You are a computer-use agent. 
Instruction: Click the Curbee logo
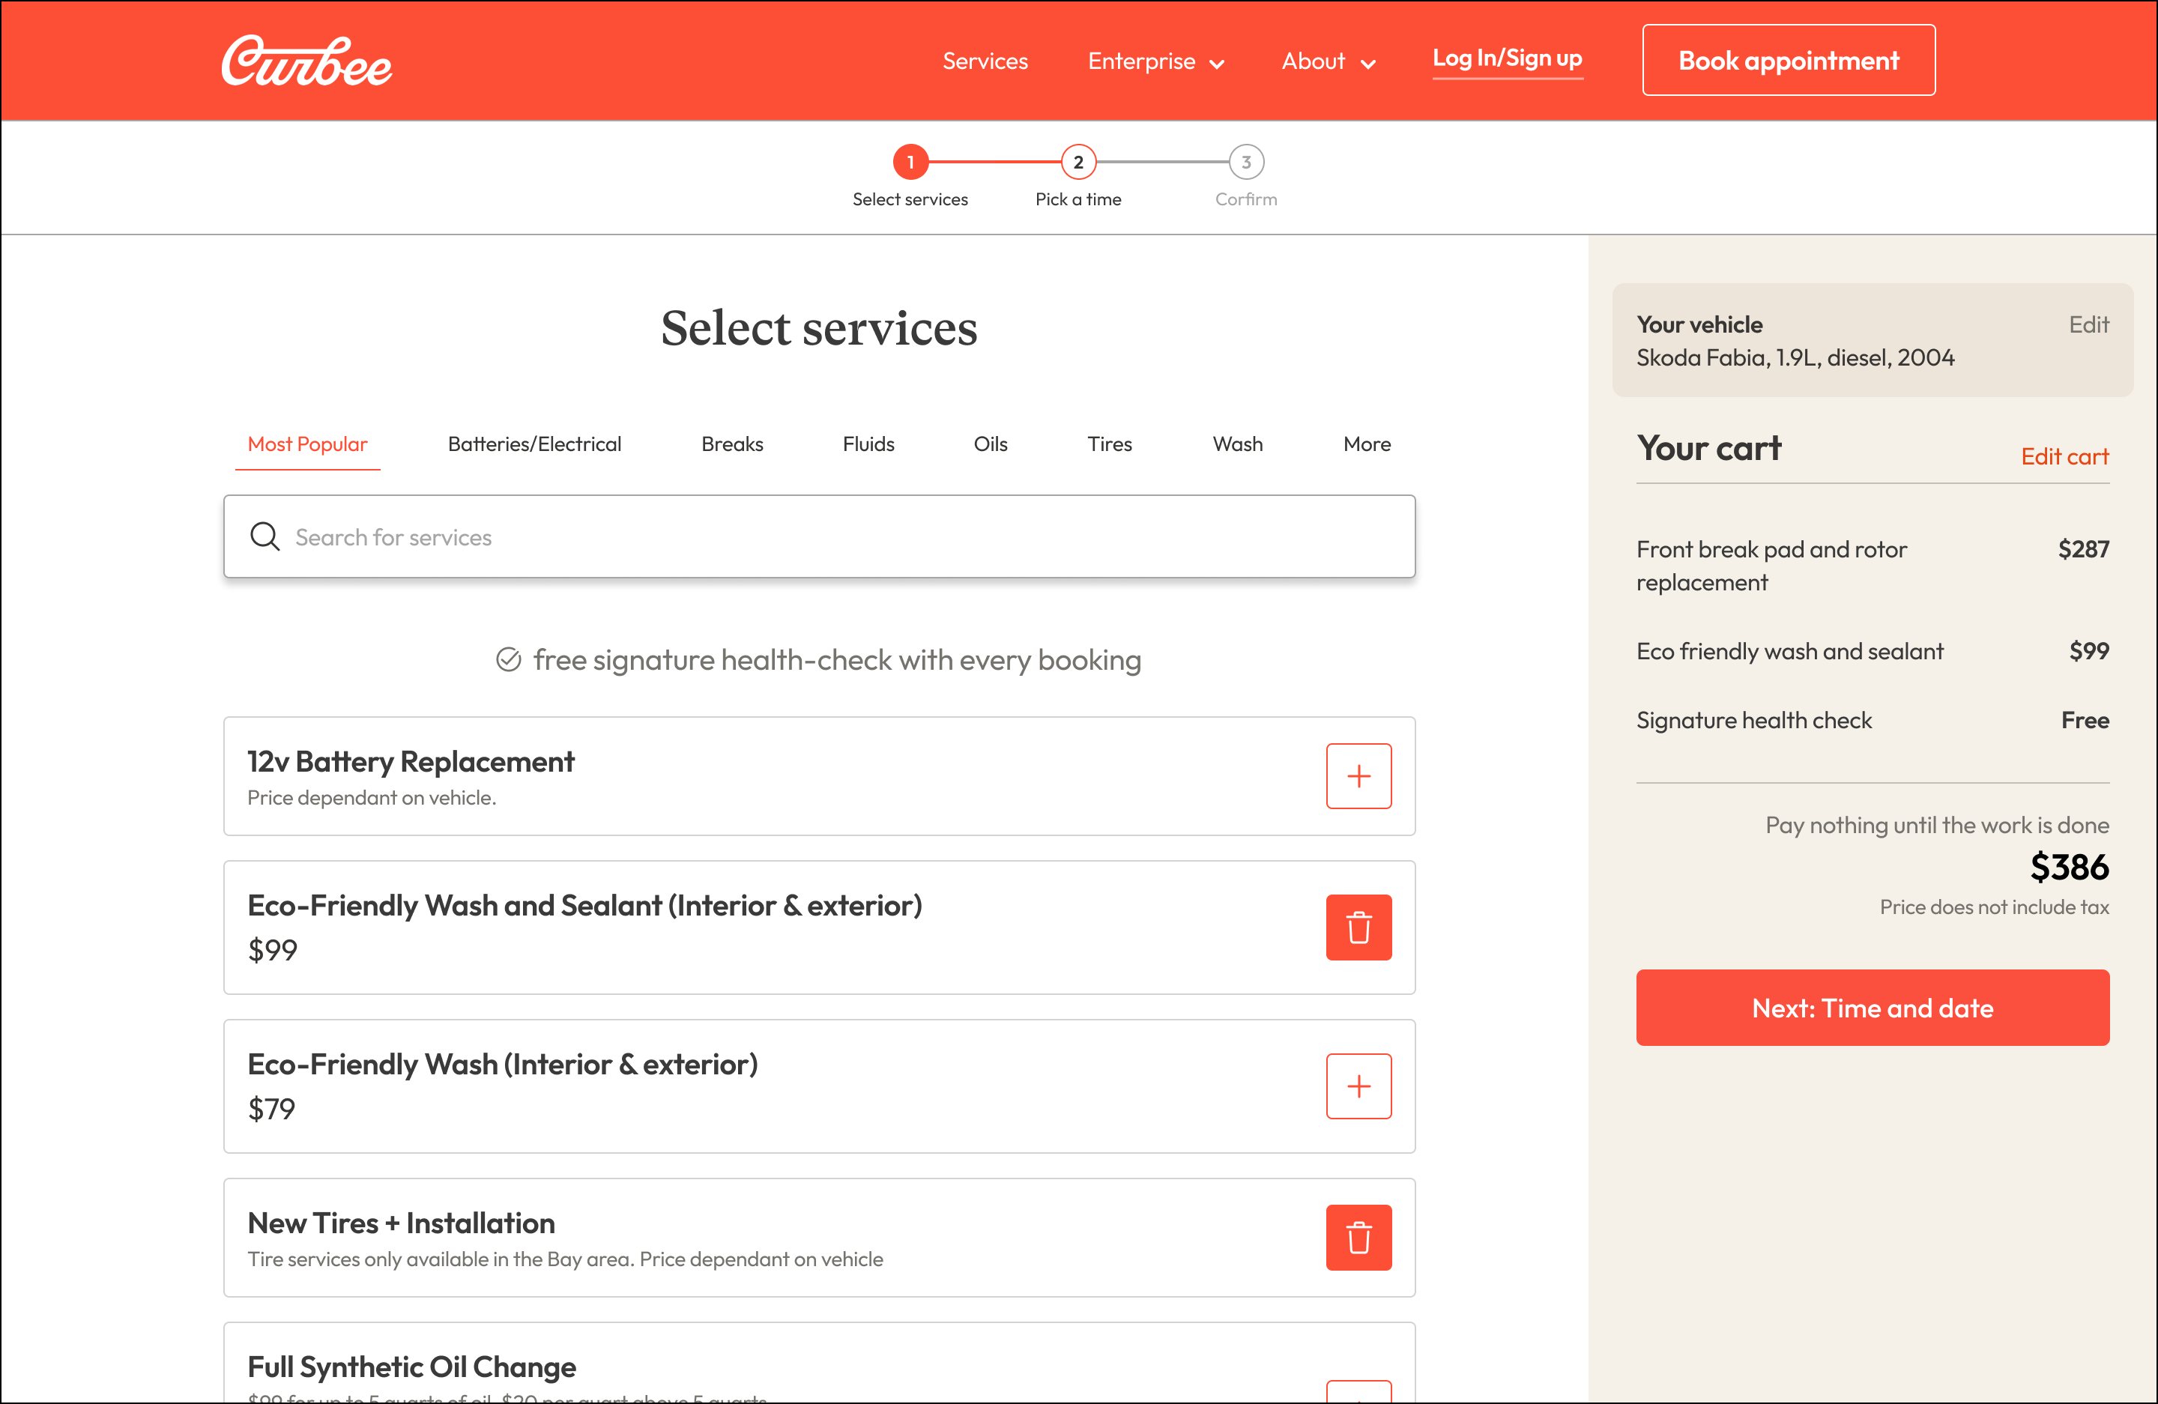306,61
